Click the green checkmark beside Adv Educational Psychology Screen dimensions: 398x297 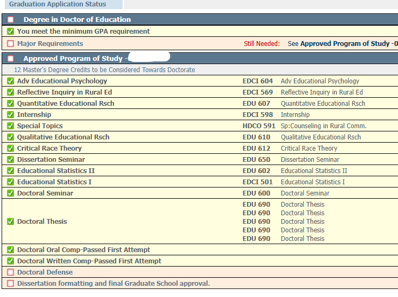10,81
